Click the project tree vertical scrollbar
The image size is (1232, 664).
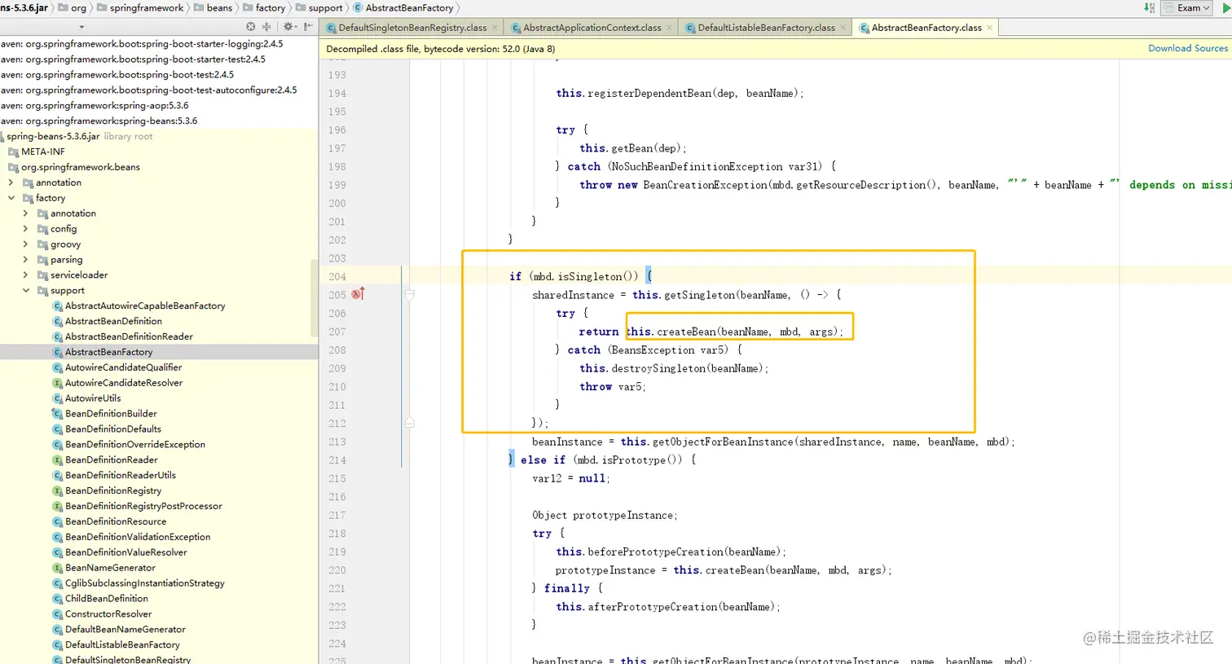pyautogui.click(x=315, y=297)
